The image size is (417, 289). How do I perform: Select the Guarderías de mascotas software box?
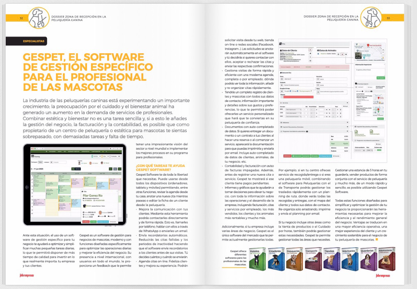[x=369, y=259]
